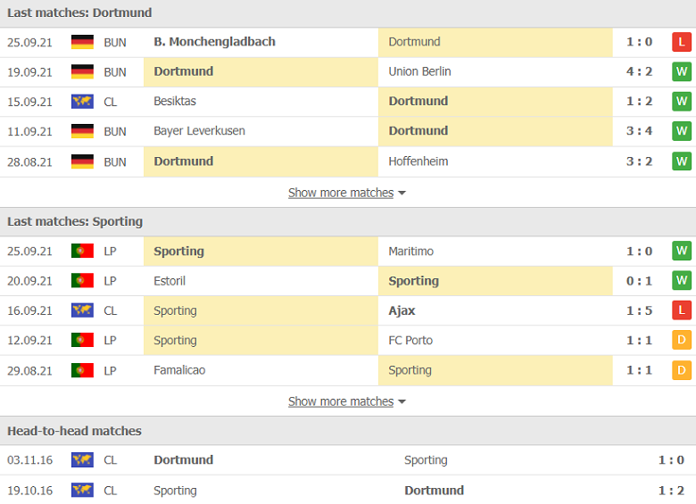This screenshot has width=696, height=504.
Task: Click Germany flag in 25.09.21 Monchengladbach row
Action: 82,42
